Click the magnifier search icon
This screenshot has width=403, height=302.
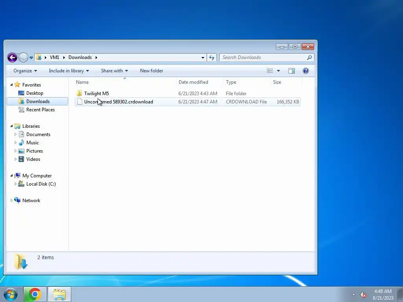309,57
